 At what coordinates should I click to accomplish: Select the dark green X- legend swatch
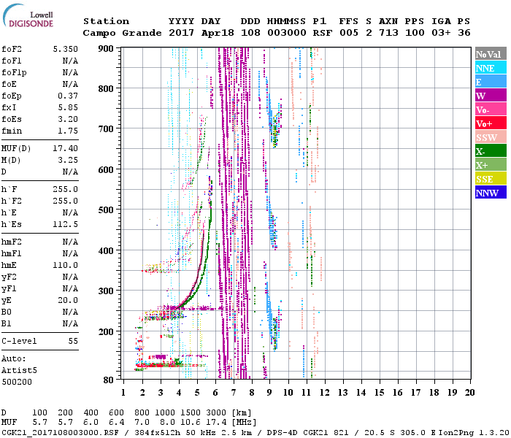click(x=491, y=151)
